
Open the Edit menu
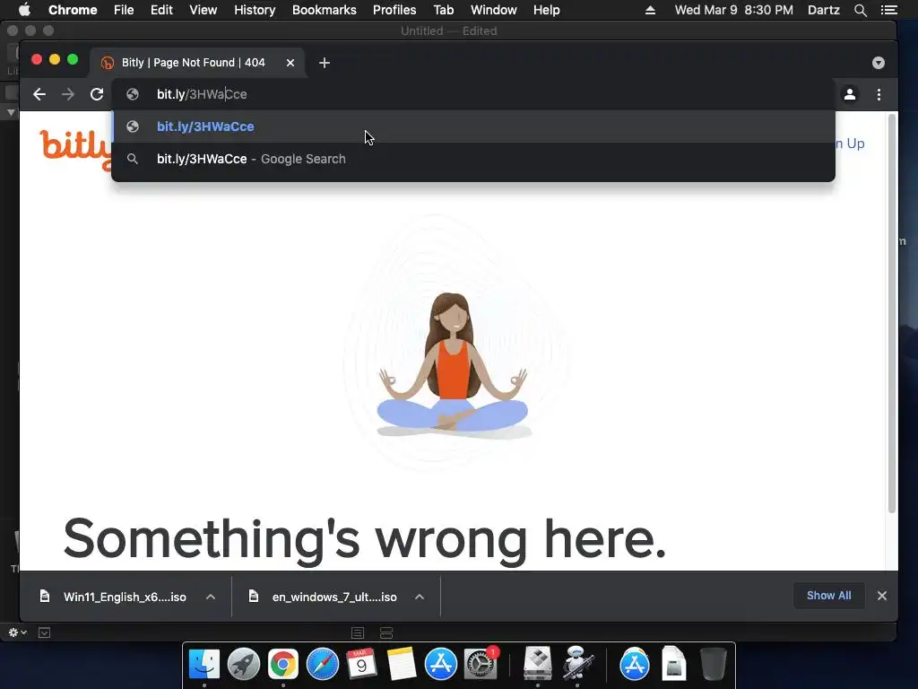pos(161,10)
